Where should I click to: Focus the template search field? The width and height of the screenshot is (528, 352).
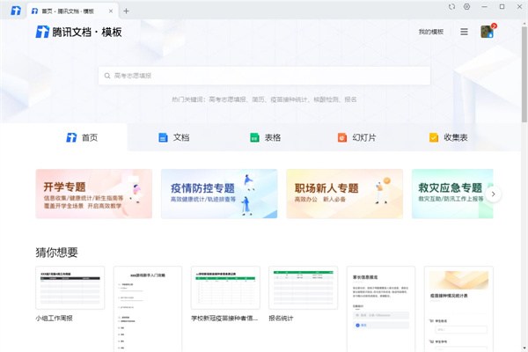[264, 76]
